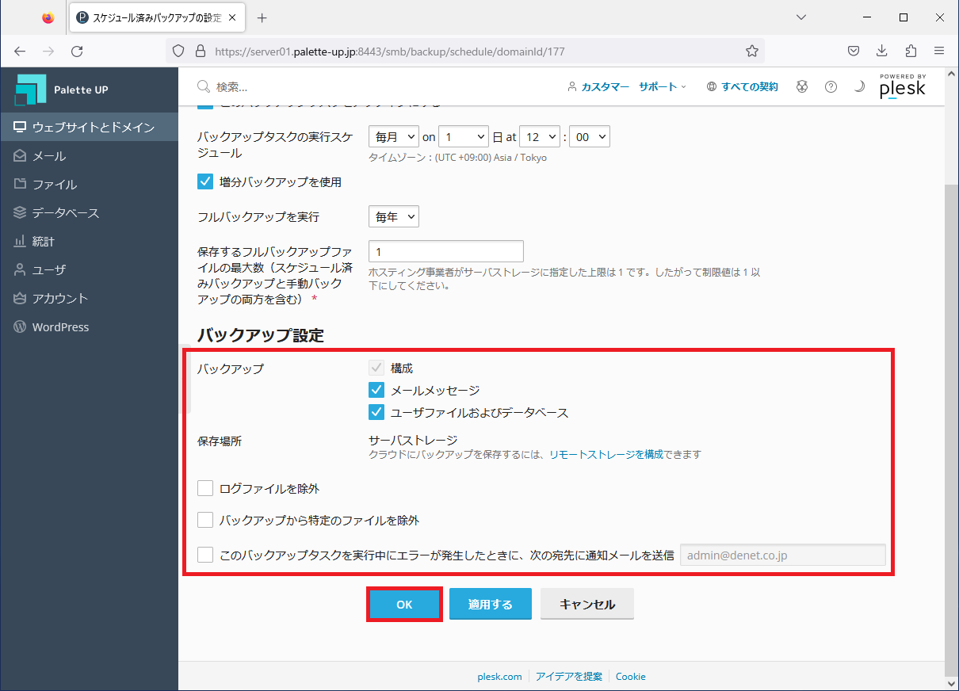Image resolution: width=959 pixels, height=691 pixels.
Task: Enable バックアップから特定のファイルを除外 checkbox
Action: pyautogui.click(x=205, y=520)
